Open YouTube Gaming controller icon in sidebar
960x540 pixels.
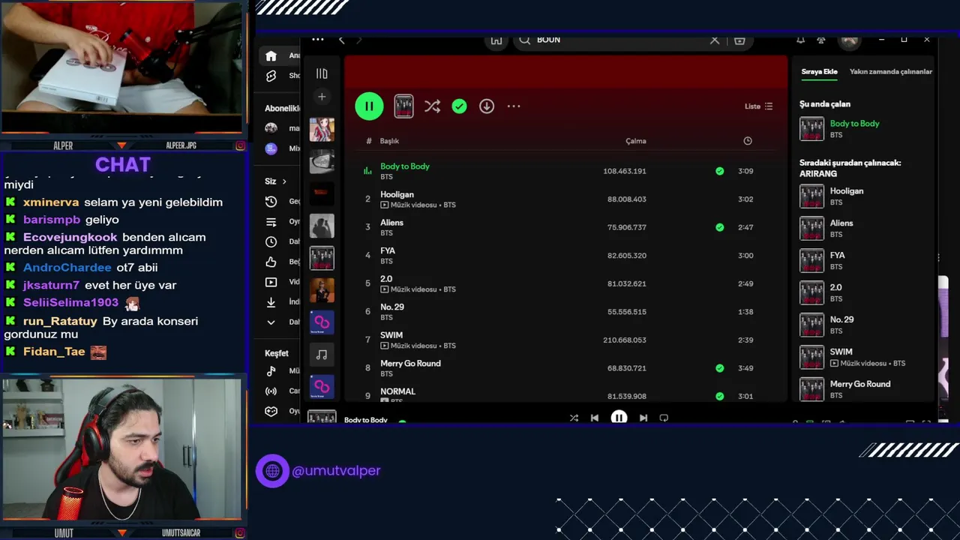[x=271, y=411]
